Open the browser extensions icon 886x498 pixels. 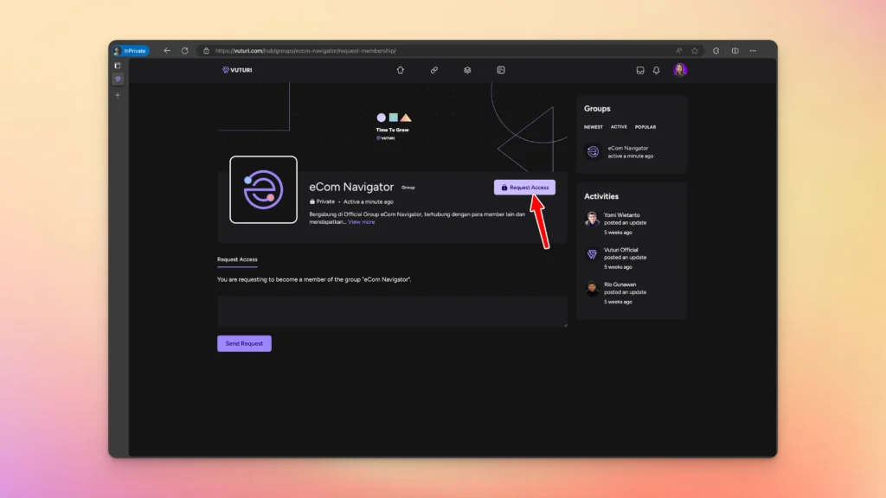716,51
